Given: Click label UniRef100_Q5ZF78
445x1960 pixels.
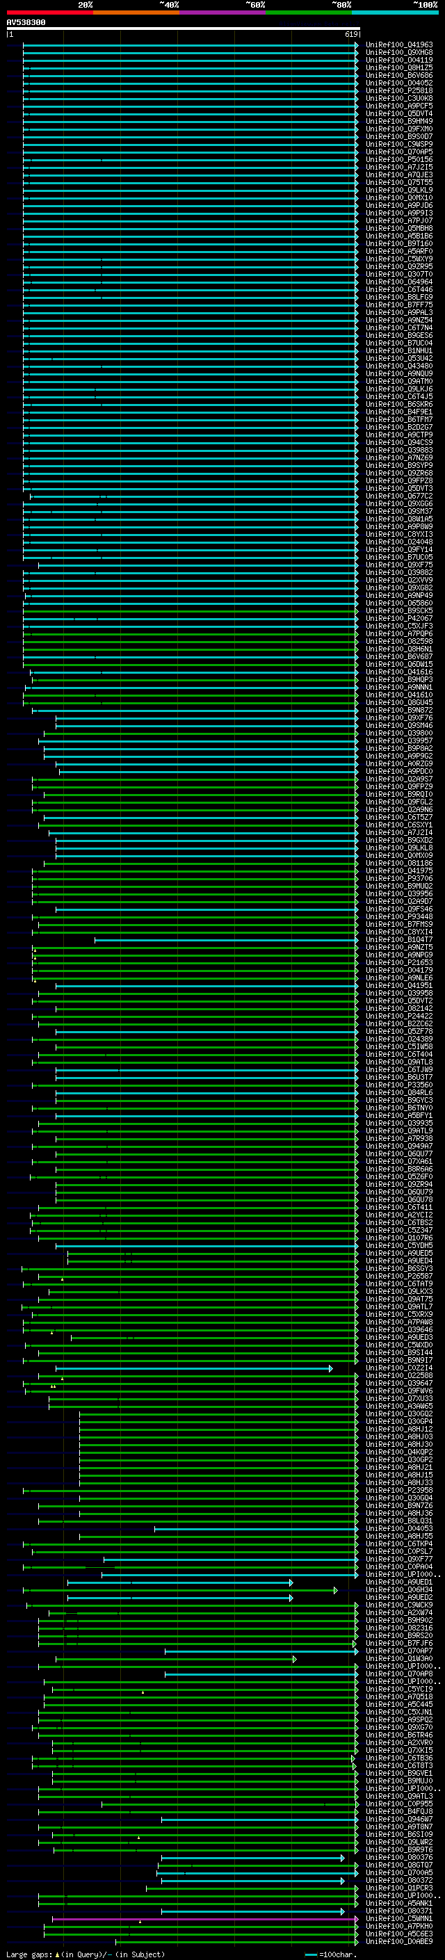Looking at the screenshot, I should coord(399,1032).
